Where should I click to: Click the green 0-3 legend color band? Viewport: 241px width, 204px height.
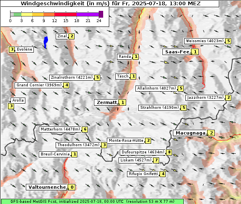[17, 14]
